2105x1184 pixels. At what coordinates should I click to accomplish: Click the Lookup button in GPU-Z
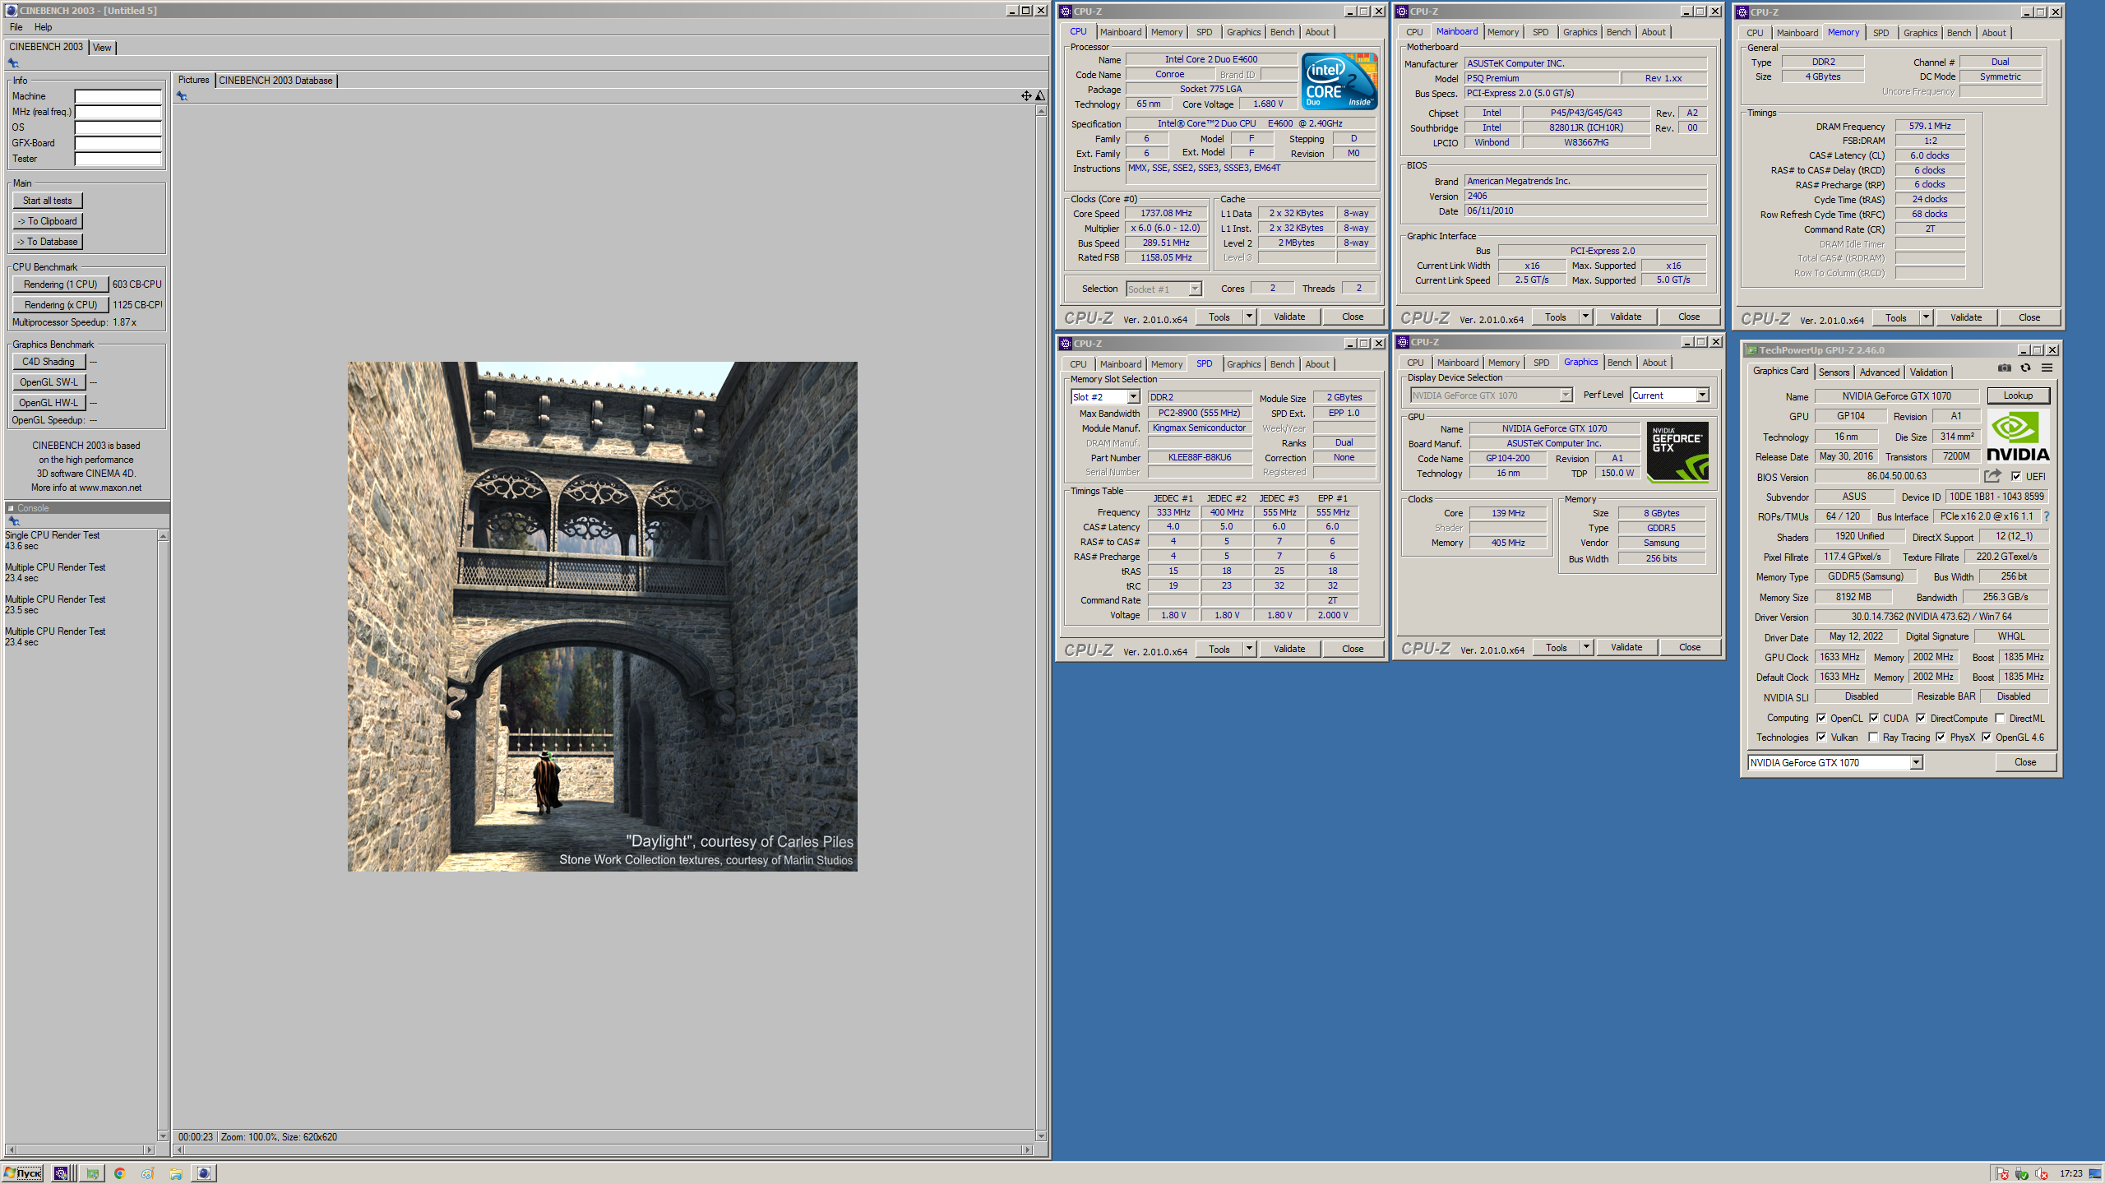(x=2018, y=395)
